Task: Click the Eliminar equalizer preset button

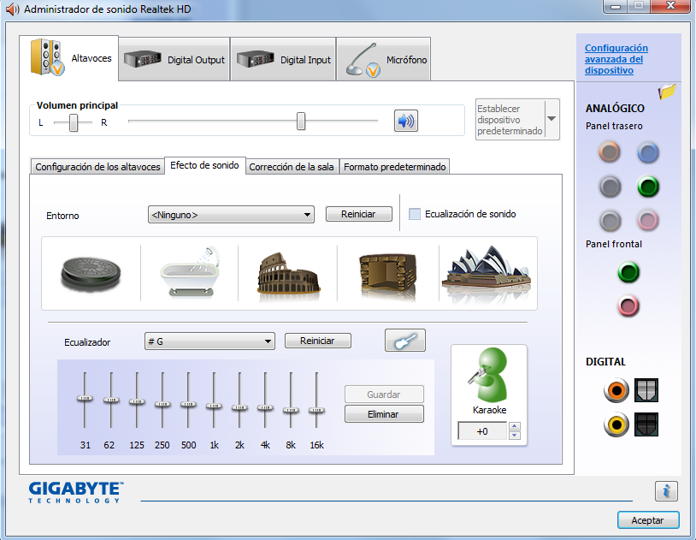Action: click(x=384, y=414)
